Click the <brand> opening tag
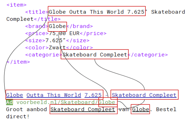The height and width of the screenshot is (123, 190). click(x=37, y=26)
